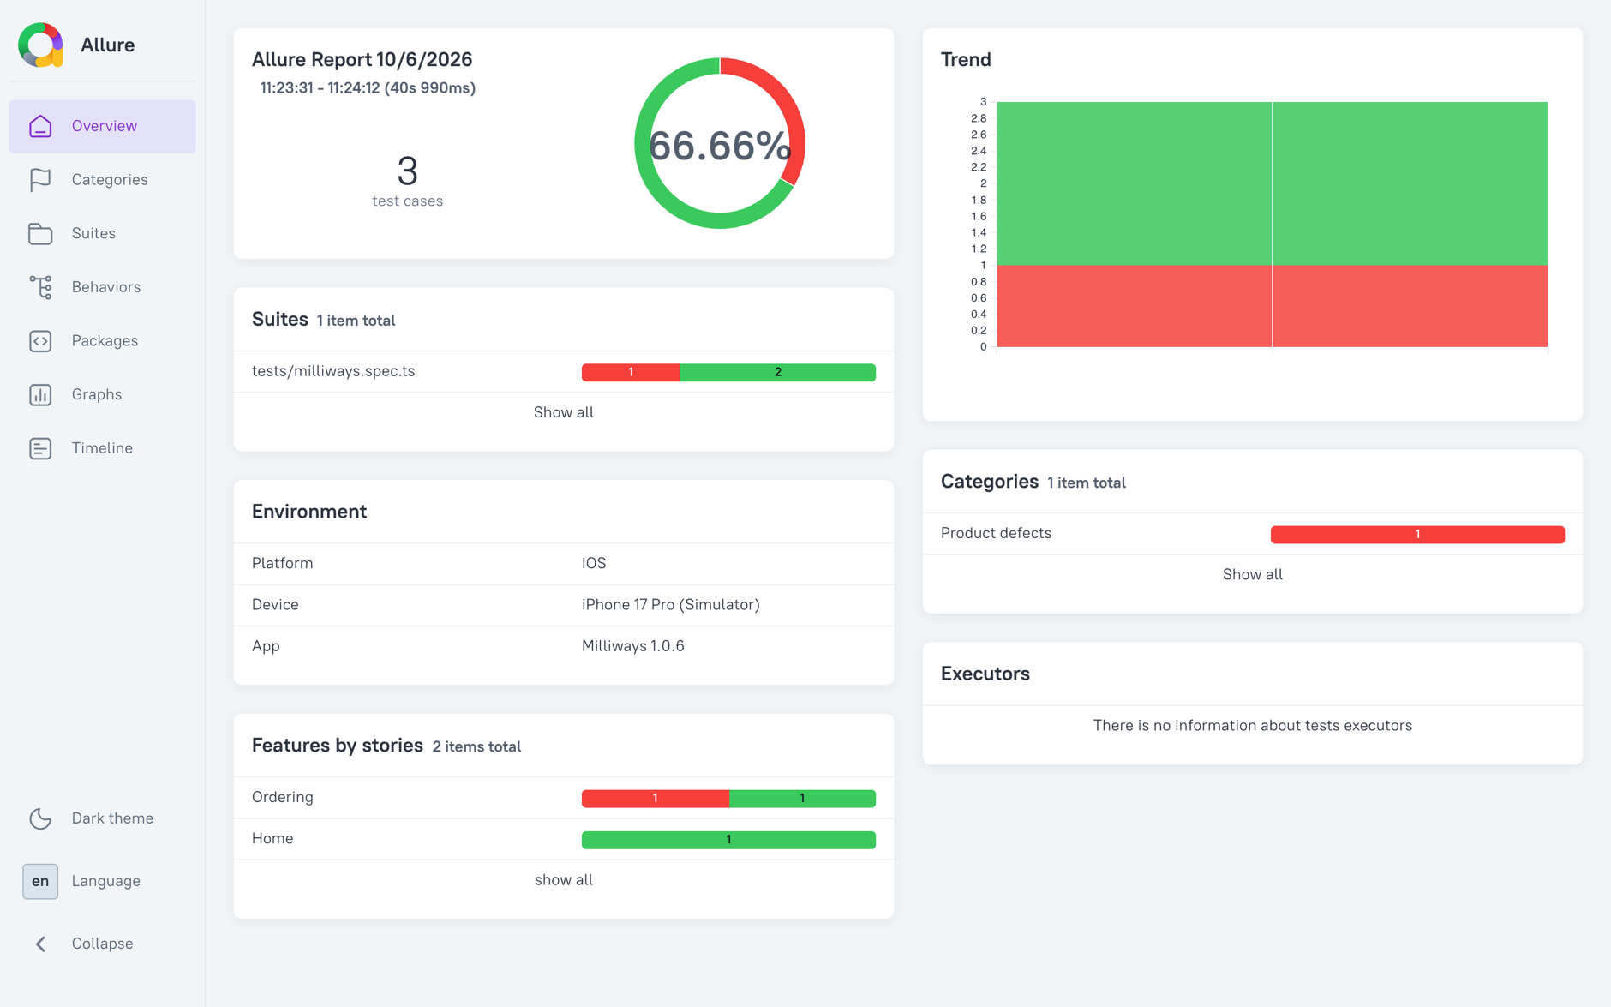Show all suites
This screenshot has width=1611, height=1007.
tap(564, 412)
